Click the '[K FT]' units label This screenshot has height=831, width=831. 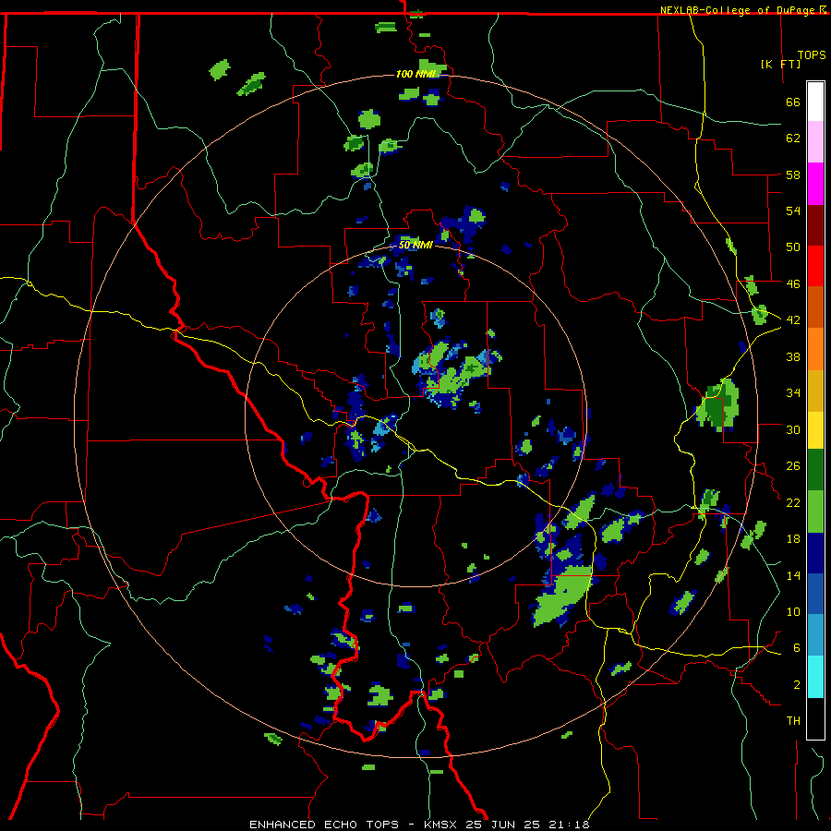pos(780,64)
